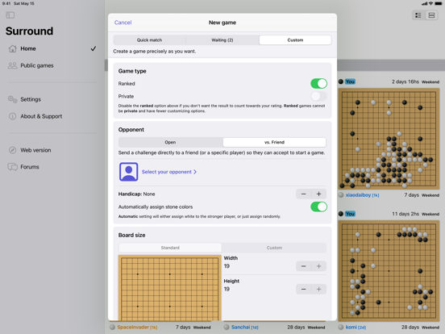Click the Width value 19
Viewport: 445px width, 334px height.
click(227, 266)
